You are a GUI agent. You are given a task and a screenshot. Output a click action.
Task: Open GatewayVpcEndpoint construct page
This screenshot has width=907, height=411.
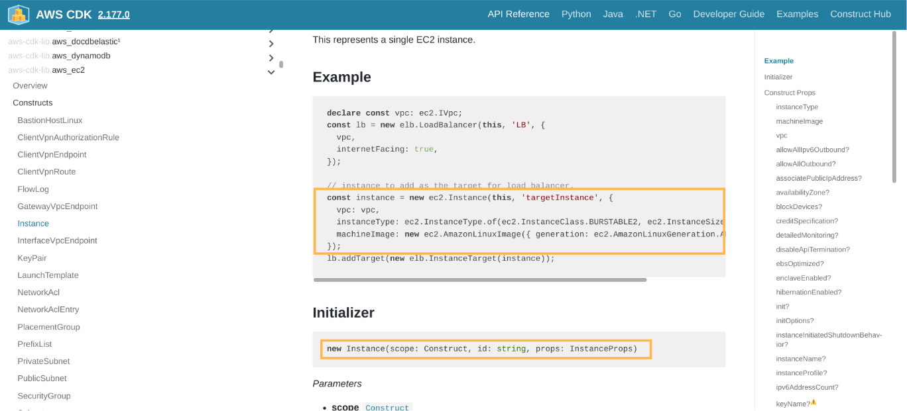[58, 206]
